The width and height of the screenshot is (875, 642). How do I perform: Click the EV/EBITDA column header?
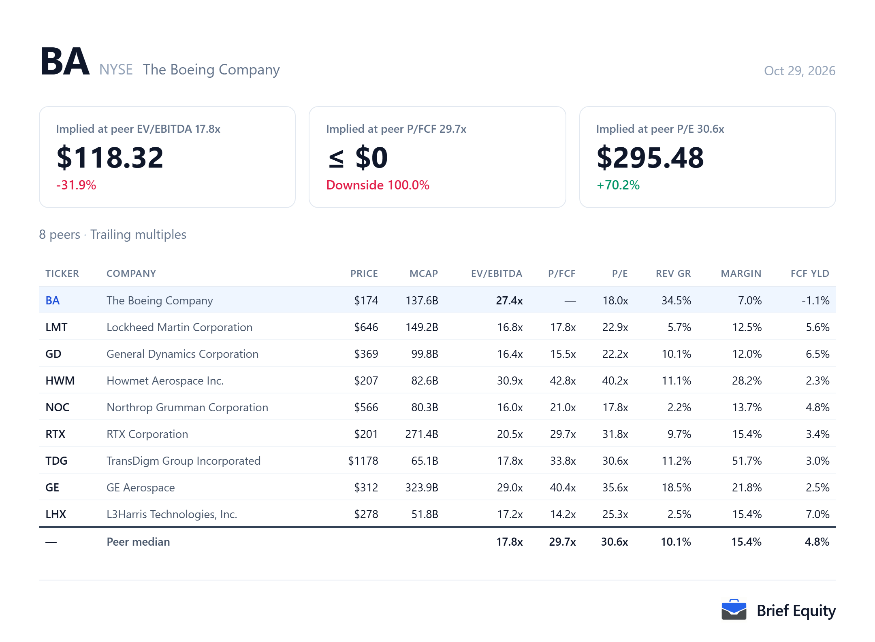(497, 274)
